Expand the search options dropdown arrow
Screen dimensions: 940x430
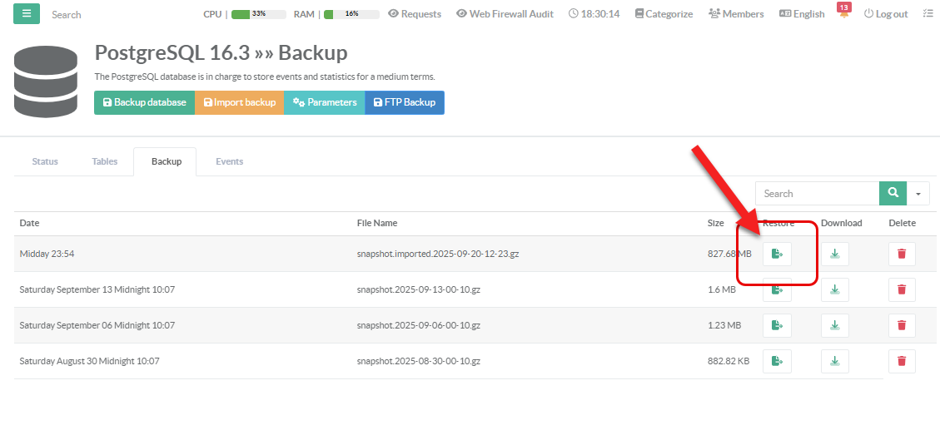[x=918, y=194]
